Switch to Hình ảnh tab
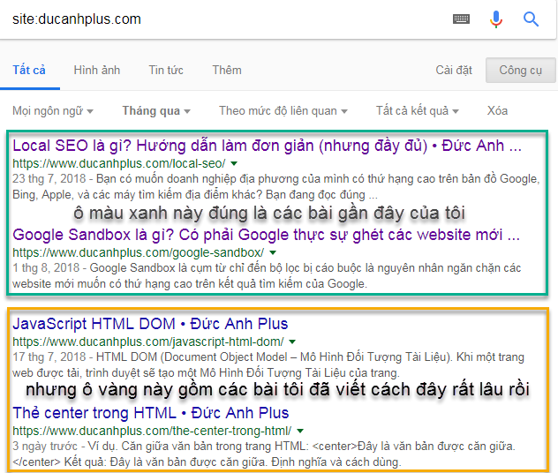Screen dimensions: 558x473 (x=97, y=70)
